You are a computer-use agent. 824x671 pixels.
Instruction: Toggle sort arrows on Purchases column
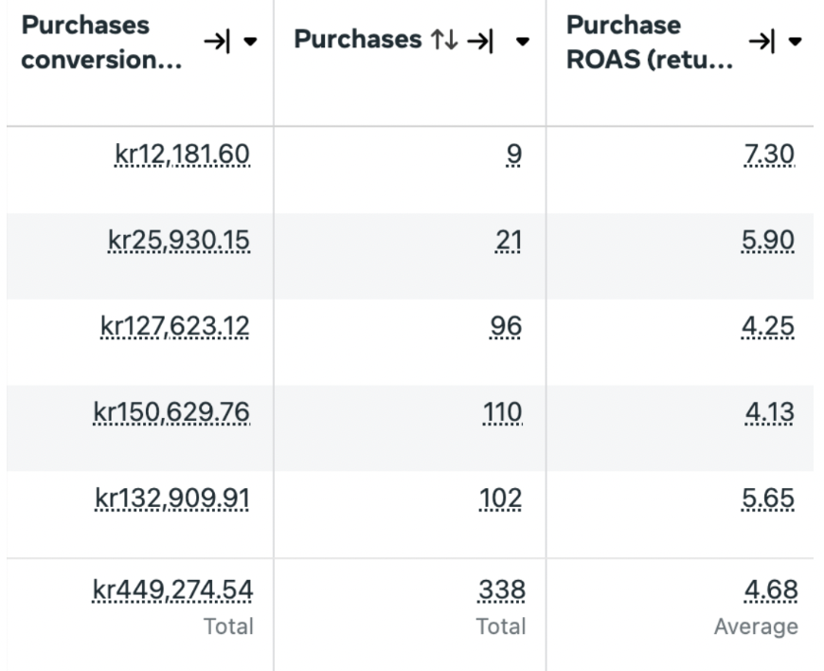pyautogui.click(x=444, y=40)
